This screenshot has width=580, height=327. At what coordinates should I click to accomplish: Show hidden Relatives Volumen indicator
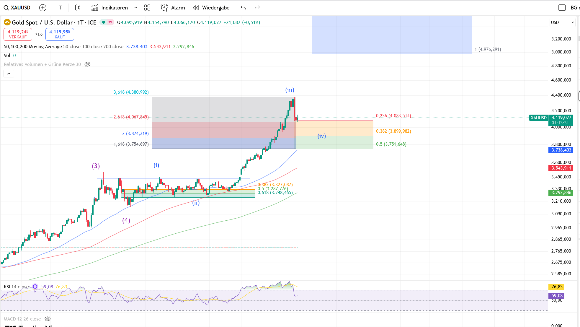pos(87,64)
